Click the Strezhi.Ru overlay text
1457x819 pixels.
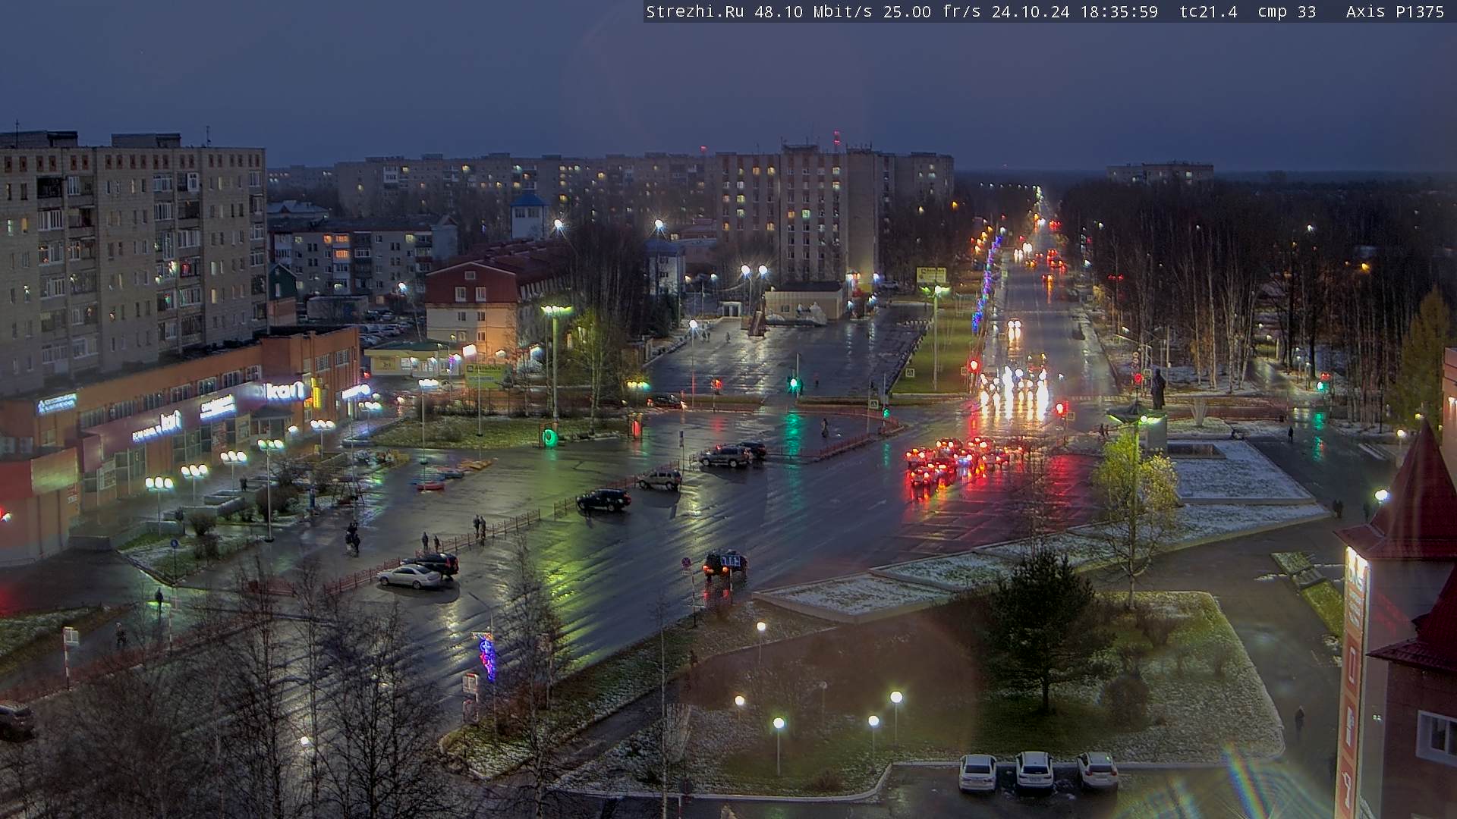coord(694,11)
